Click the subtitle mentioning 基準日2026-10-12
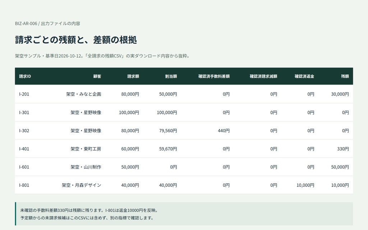The height and width of the screenshot is (230, 368). coord(103,56)
